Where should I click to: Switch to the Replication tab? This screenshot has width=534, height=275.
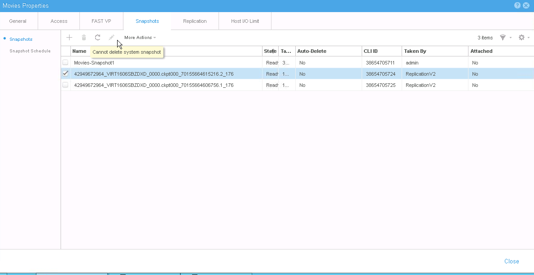coord(195,21)
